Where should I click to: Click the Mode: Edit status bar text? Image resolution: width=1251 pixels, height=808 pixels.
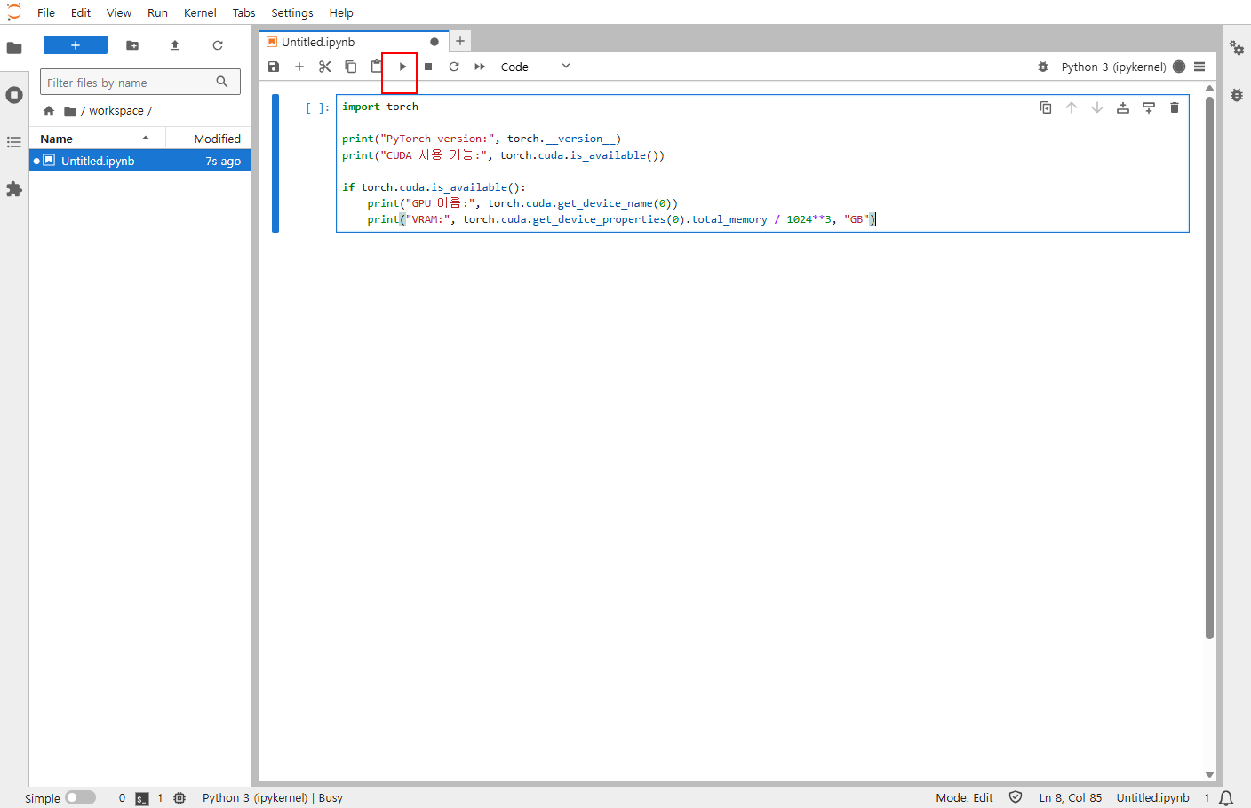964,798
